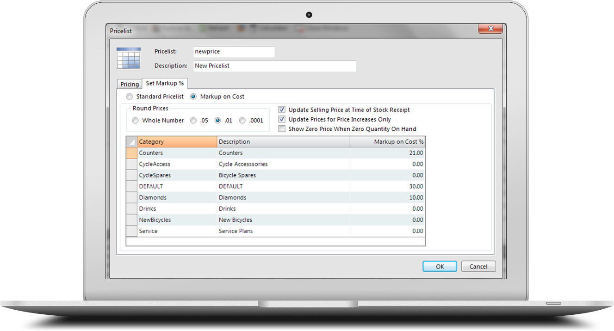Screen dimensions: 614x331
Task: Select the Standard Pricelist radio button
Action: tap(130, 97)
